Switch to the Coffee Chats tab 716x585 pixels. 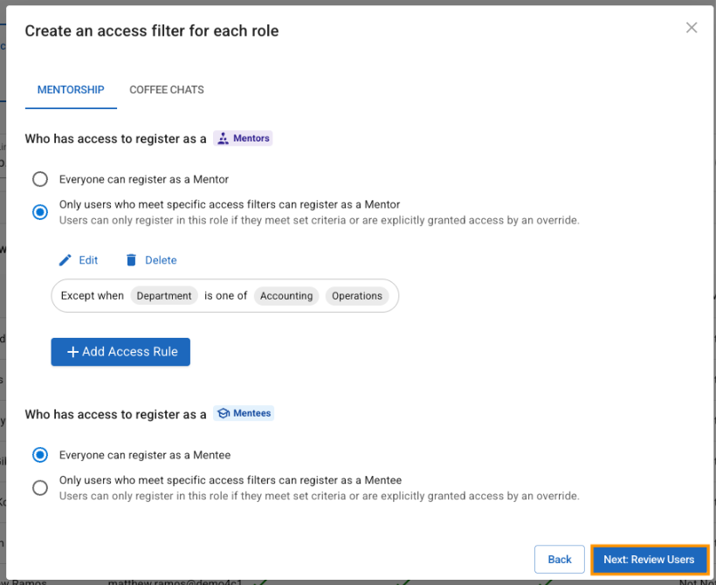(x=167, y=90)
